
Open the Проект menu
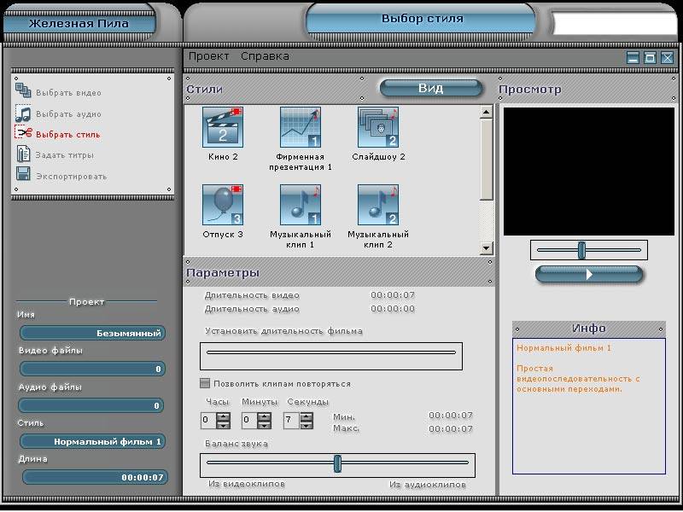pyautogui.click(x=208, y=56)
